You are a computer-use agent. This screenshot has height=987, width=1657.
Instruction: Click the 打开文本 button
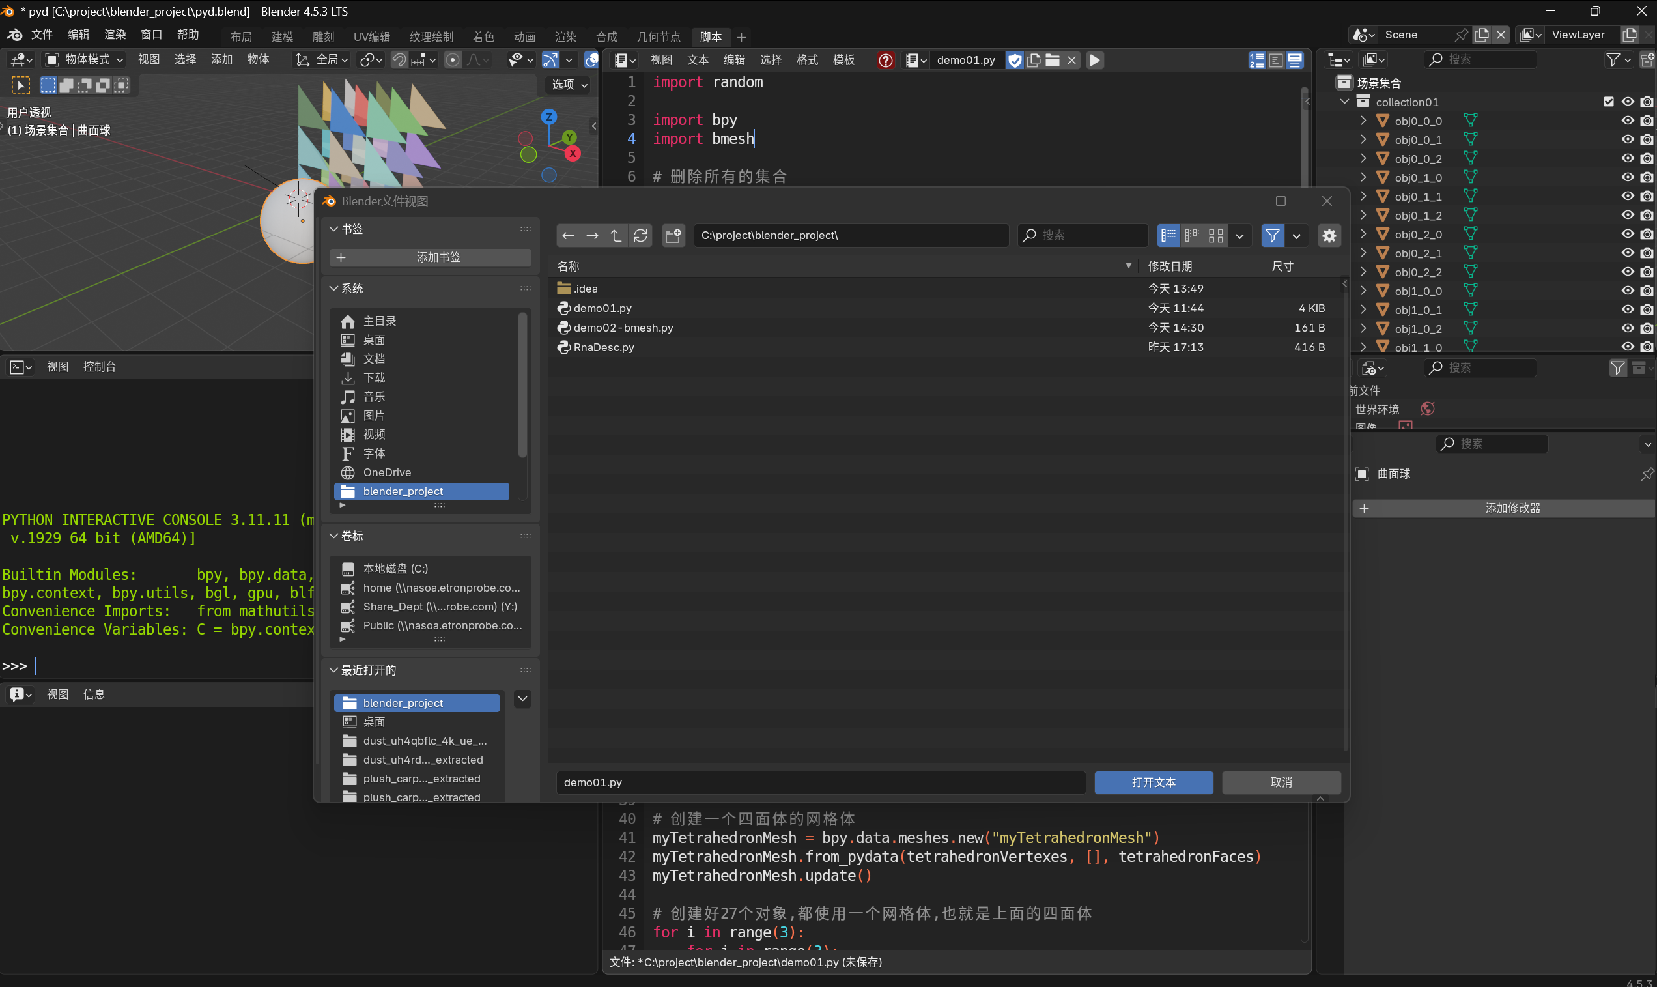pyautogui.click(x=1153, y=782)
